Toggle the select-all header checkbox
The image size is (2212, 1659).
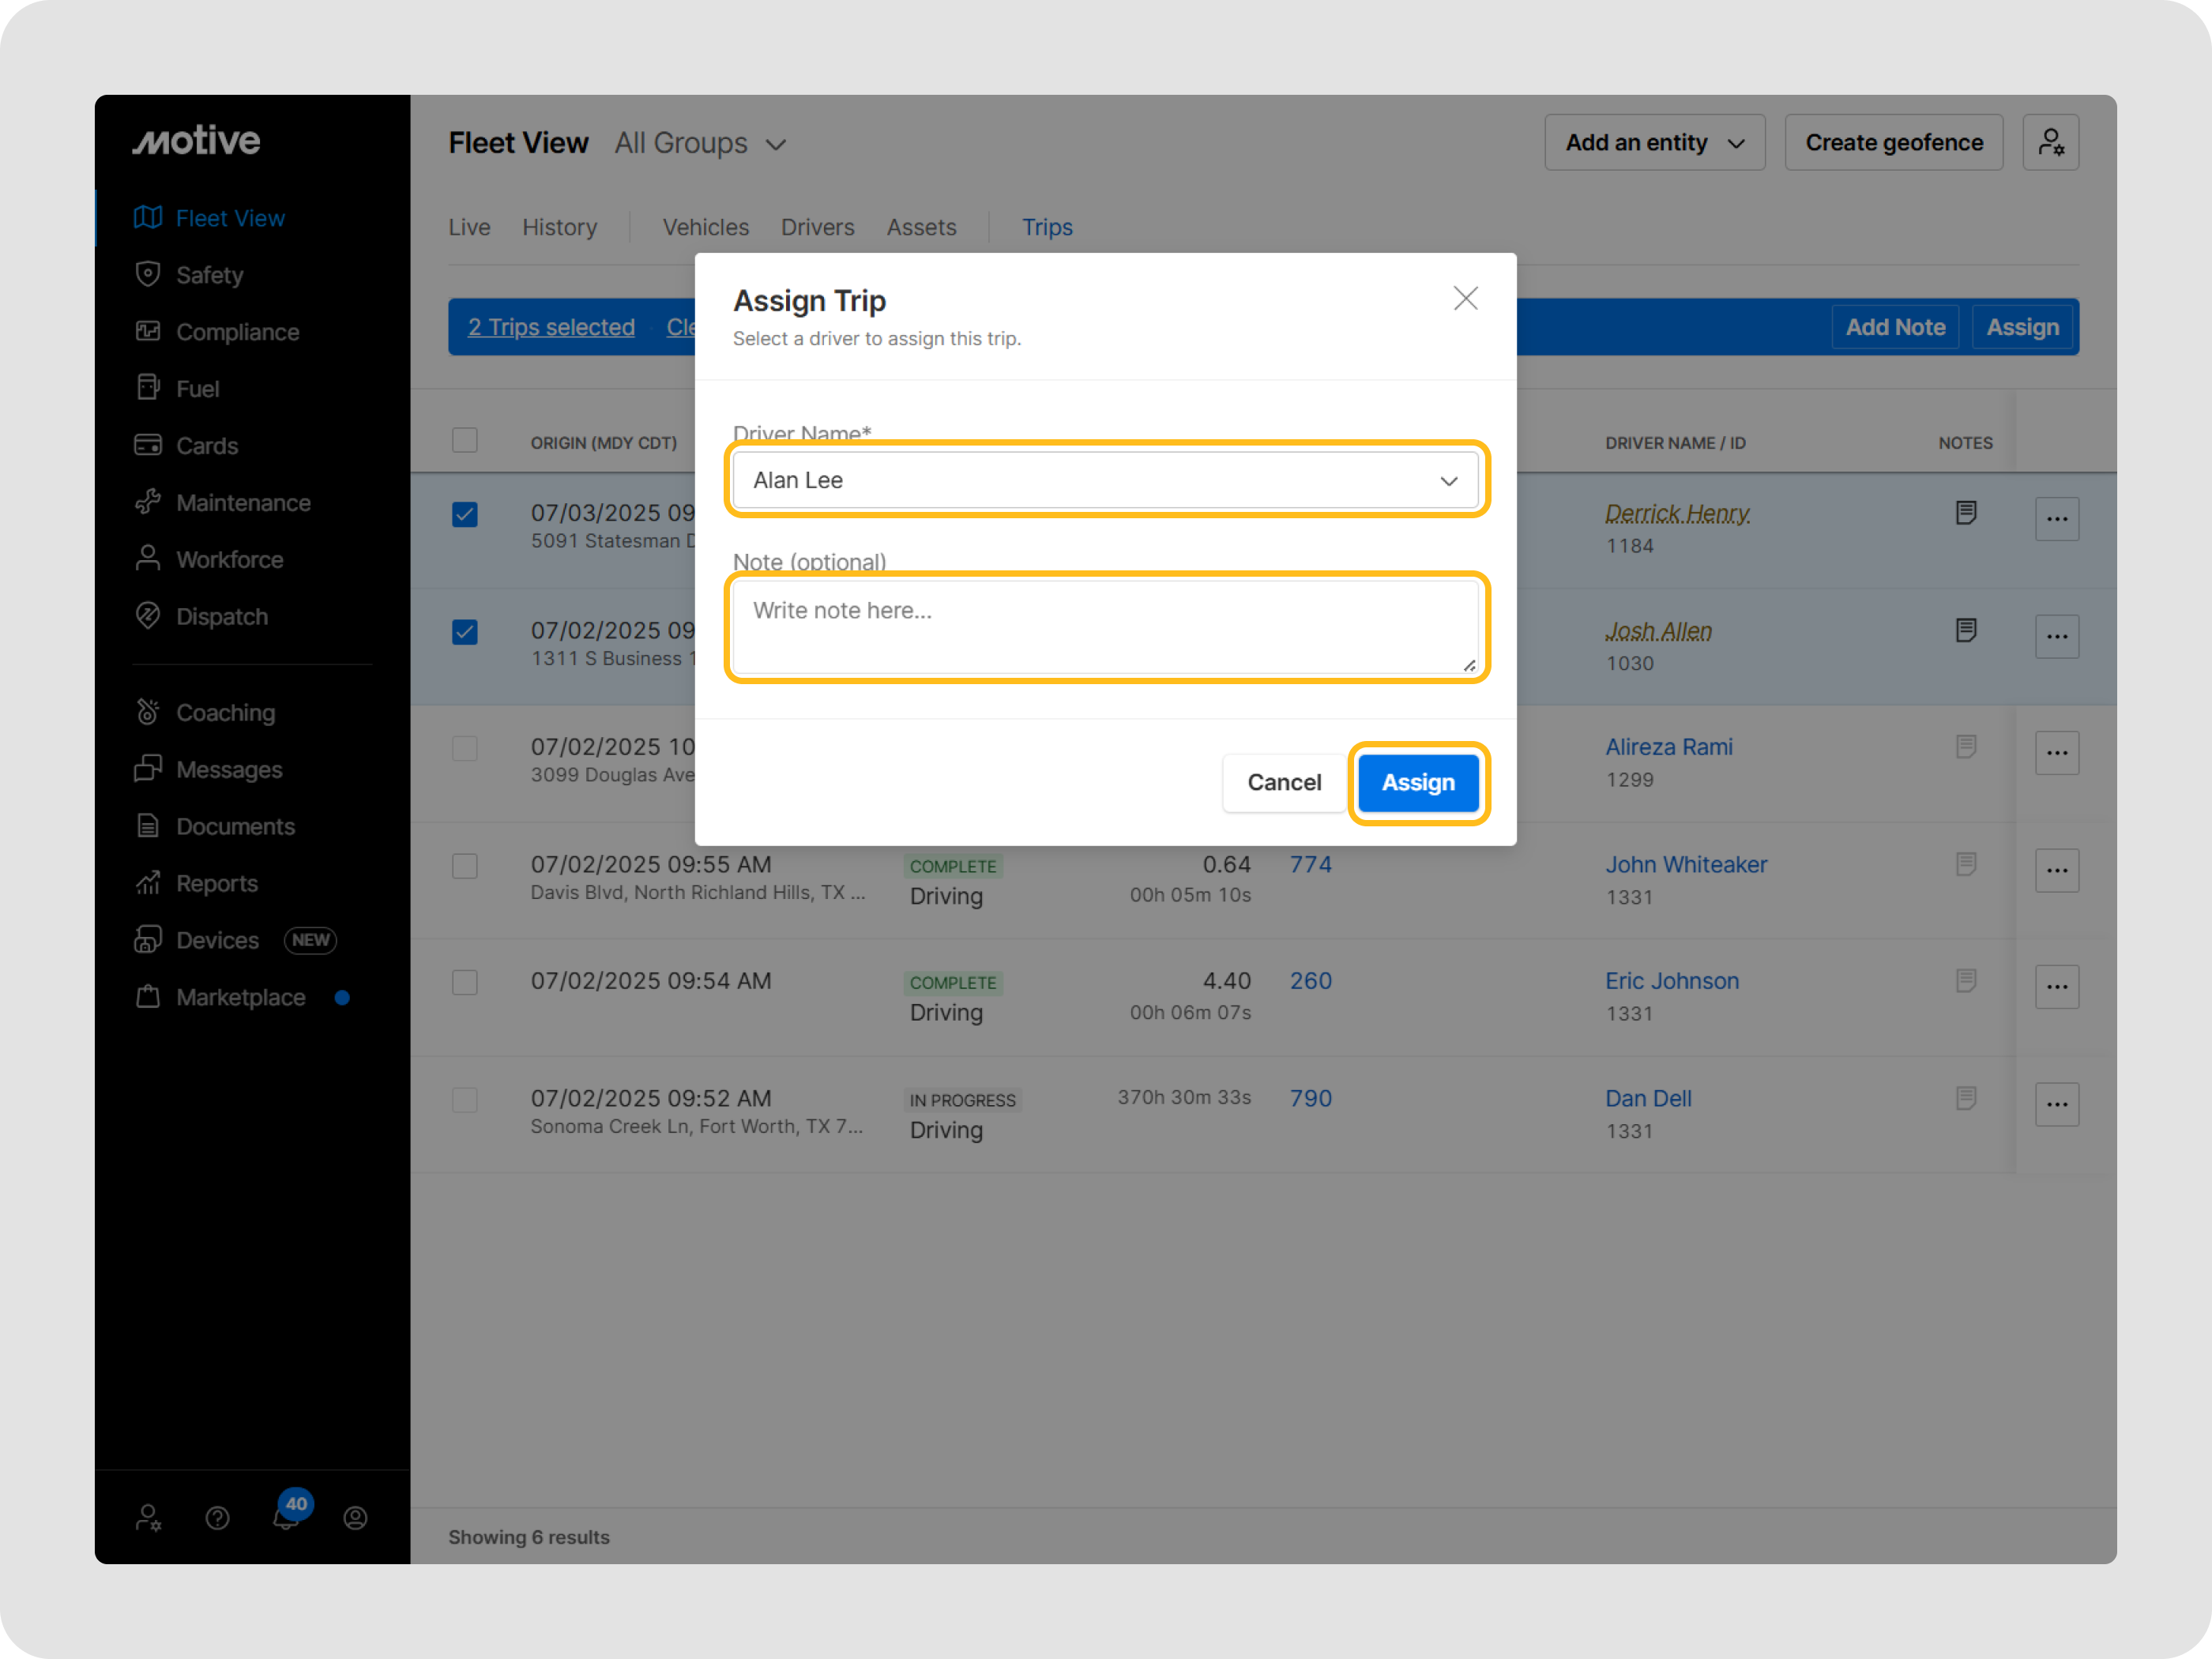465,441
